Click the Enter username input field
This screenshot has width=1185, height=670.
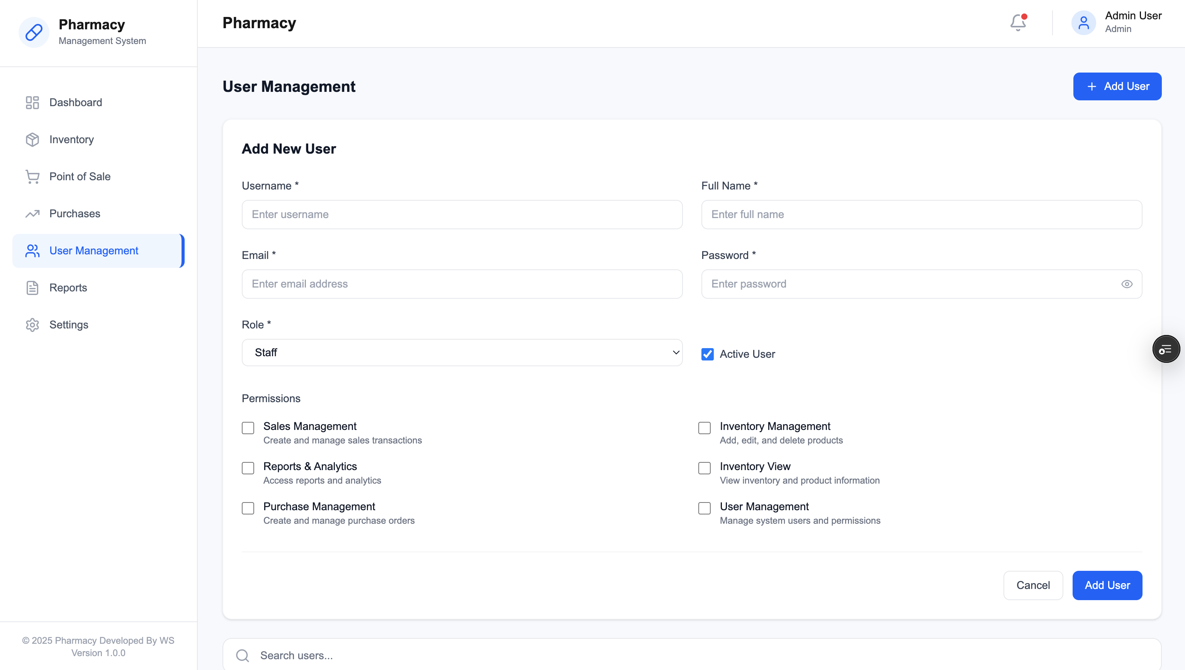[x=461, y=215]
